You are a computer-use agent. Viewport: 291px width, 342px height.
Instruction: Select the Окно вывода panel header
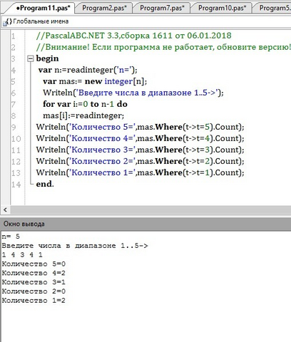point(145,224)
